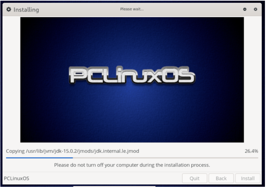Click the 'Installing' window title text
This screenshot has height=187, width=266.
[26, 10]
